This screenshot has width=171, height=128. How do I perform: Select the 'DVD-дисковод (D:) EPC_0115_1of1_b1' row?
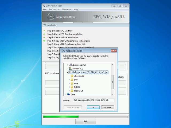pyautogui.click(x=88, y=72)
